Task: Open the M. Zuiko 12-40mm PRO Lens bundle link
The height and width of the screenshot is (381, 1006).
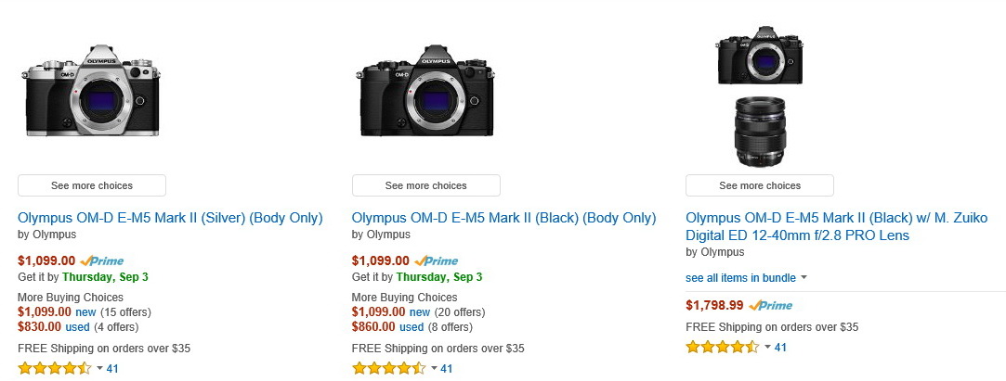Action: [x=837, y=227]
